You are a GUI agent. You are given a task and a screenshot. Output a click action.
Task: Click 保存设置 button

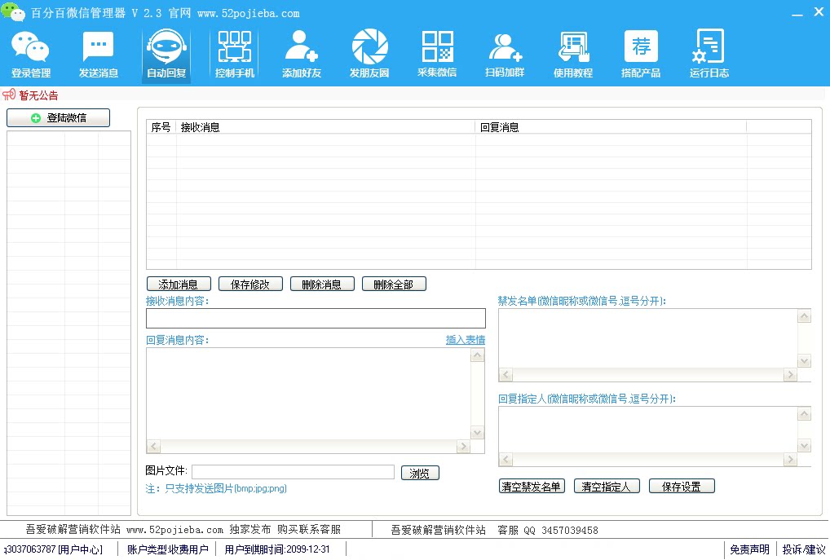(x=682, y=487)
